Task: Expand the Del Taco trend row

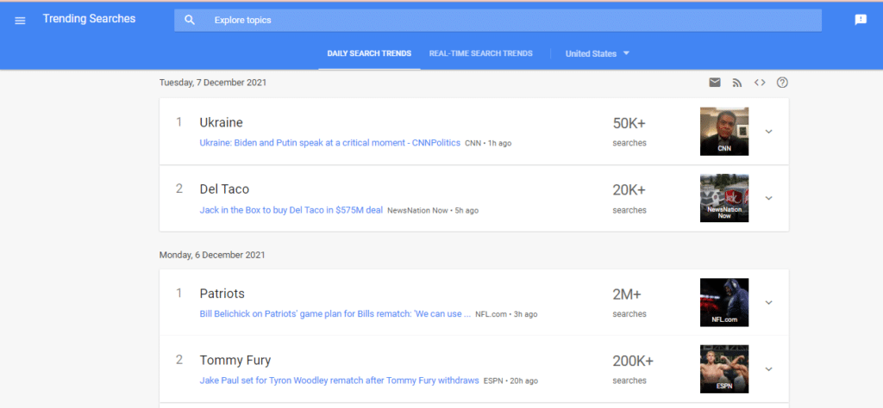Action: 768,198
